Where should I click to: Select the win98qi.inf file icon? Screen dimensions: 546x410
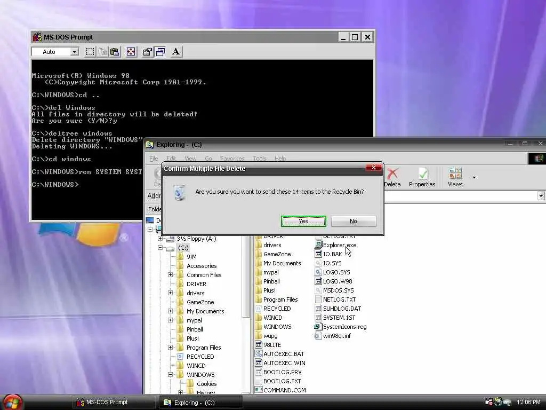(x=318, y=336)
